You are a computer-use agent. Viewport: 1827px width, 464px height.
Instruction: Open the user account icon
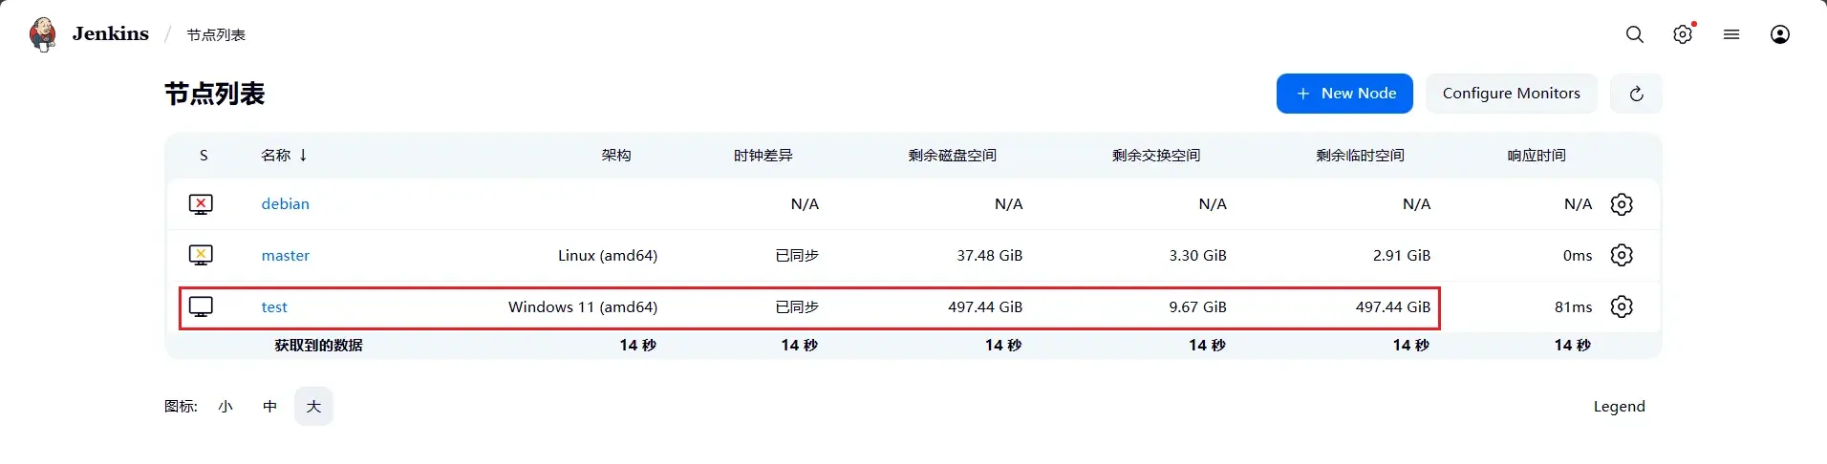click(x=1780, y=34)
